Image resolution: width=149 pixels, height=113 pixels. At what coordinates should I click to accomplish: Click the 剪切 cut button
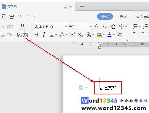[x=7, y=27]
